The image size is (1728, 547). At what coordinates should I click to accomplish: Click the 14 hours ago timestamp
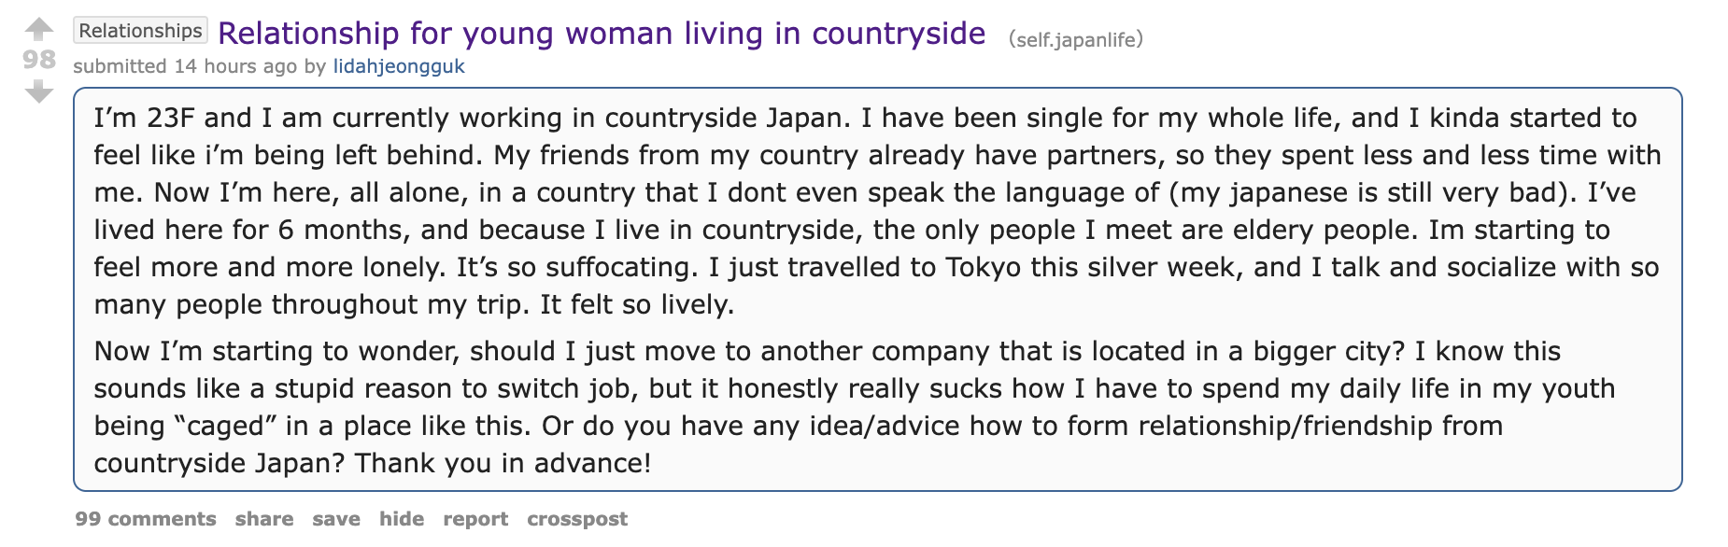235,66
